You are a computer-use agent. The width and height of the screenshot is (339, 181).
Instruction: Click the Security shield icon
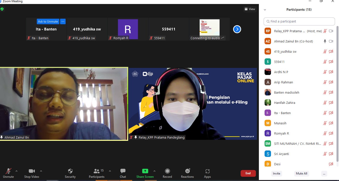[70, 171]
